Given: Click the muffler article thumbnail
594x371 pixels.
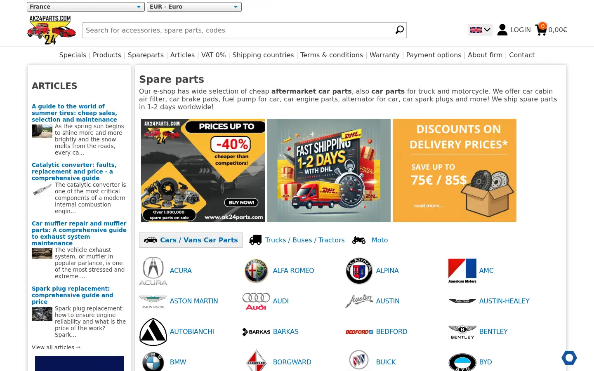Looking at the screenshot, I should coord(42,254).
